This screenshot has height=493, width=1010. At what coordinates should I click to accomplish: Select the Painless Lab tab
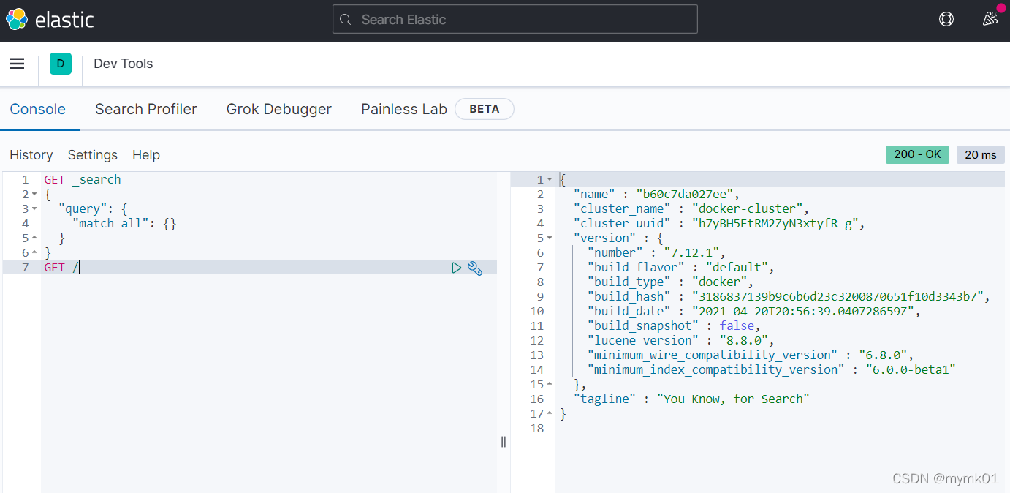[x=404, y=109]
